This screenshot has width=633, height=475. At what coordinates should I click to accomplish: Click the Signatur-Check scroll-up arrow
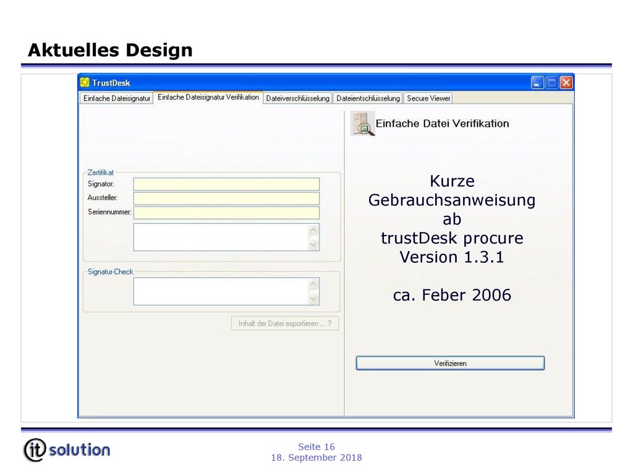pos(313,284)
